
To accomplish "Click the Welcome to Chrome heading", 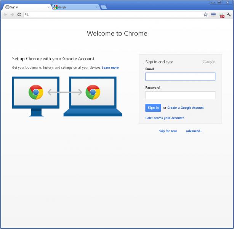I will (117, 33).
